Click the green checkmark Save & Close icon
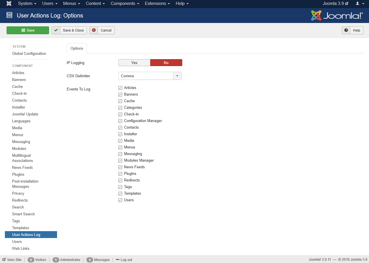 click(x=56, y=30)
